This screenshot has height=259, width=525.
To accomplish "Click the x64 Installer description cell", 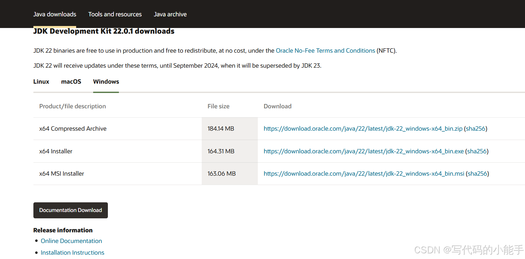I will pos(118,151).
